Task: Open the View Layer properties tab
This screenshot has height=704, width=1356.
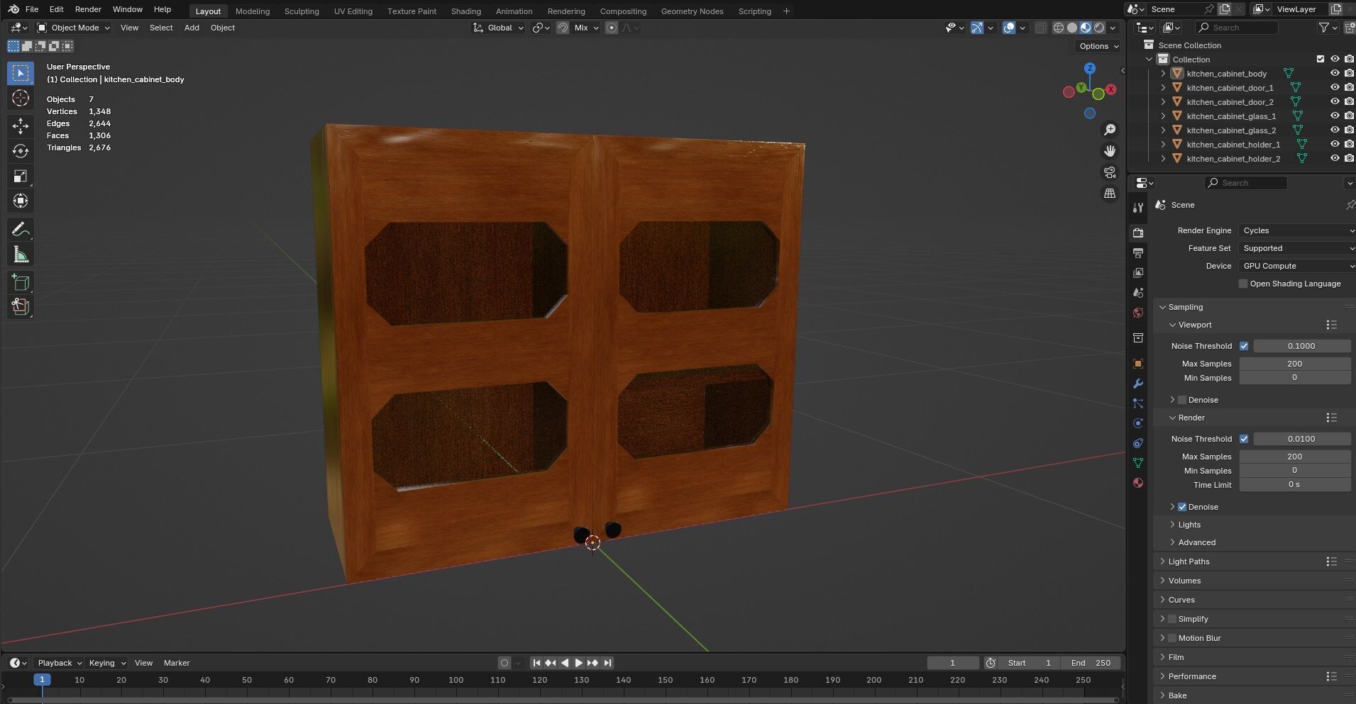Action: point(1138,272)
